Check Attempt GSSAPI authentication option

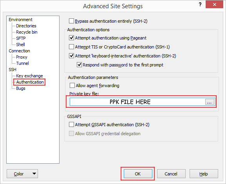tap(71, 125)
